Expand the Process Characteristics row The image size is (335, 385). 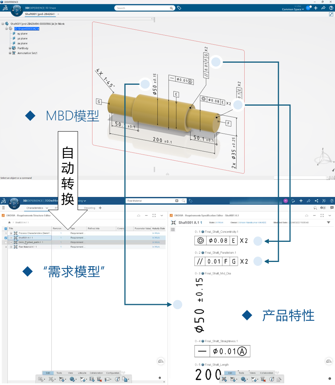(x=11, y=233)
